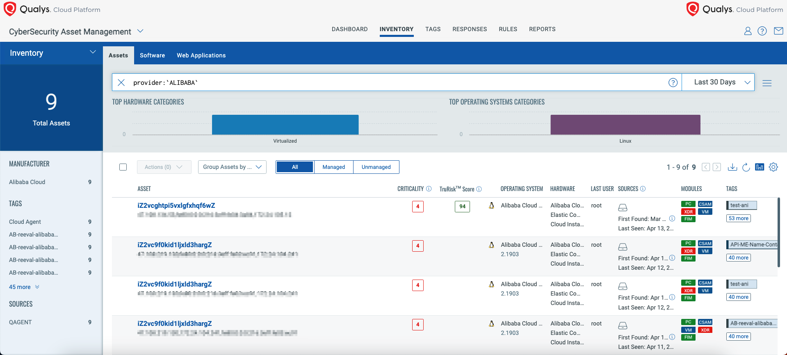Toggle the select-all assets checkbox

pyautogui.click(x=123, y=167)
